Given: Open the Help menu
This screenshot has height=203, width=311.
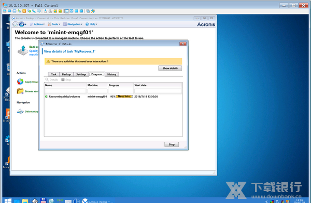Looking at the screenshot, I should pyautogui.click(x=91, y=24).
